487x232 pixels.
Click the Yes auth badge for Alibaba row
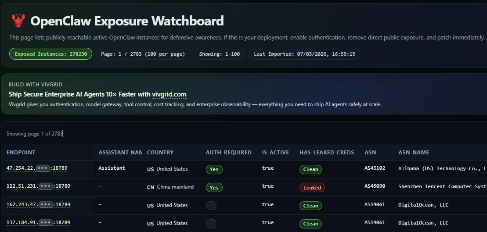[x=214, y=169]
